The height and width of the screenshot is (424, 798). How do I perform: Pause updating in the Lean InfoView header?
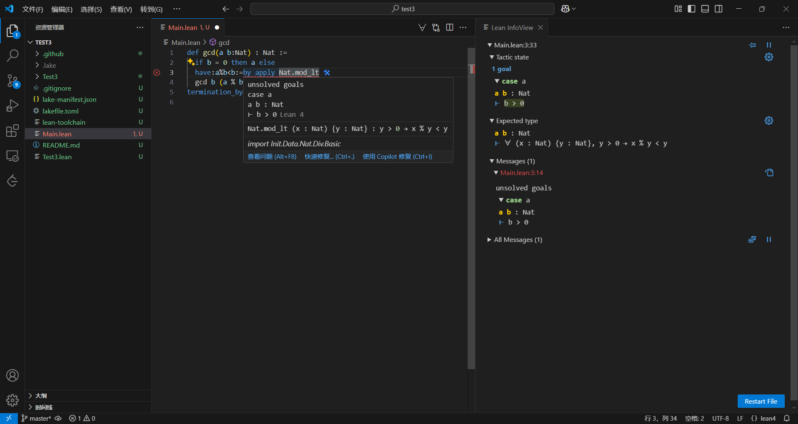pos(768,45)
